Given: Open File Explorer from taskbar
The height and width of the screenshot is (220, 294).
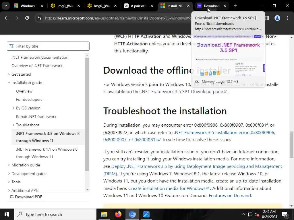Looking at the screenshot, I should 104,214.
